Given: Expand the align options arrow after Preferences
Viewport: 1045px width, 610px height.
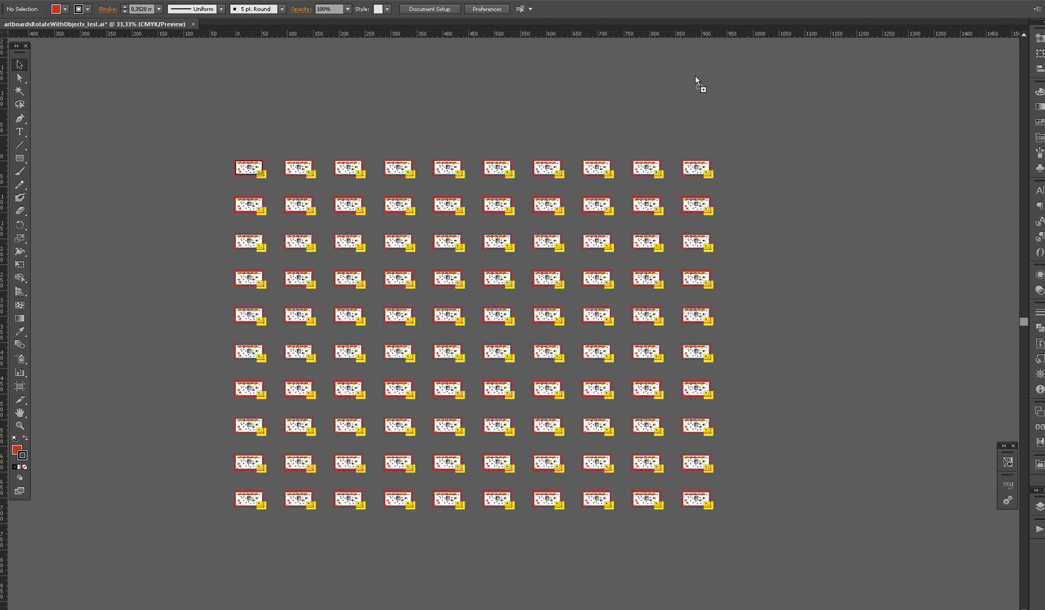Looking at the screenshot, I should (x=530, y=9).
